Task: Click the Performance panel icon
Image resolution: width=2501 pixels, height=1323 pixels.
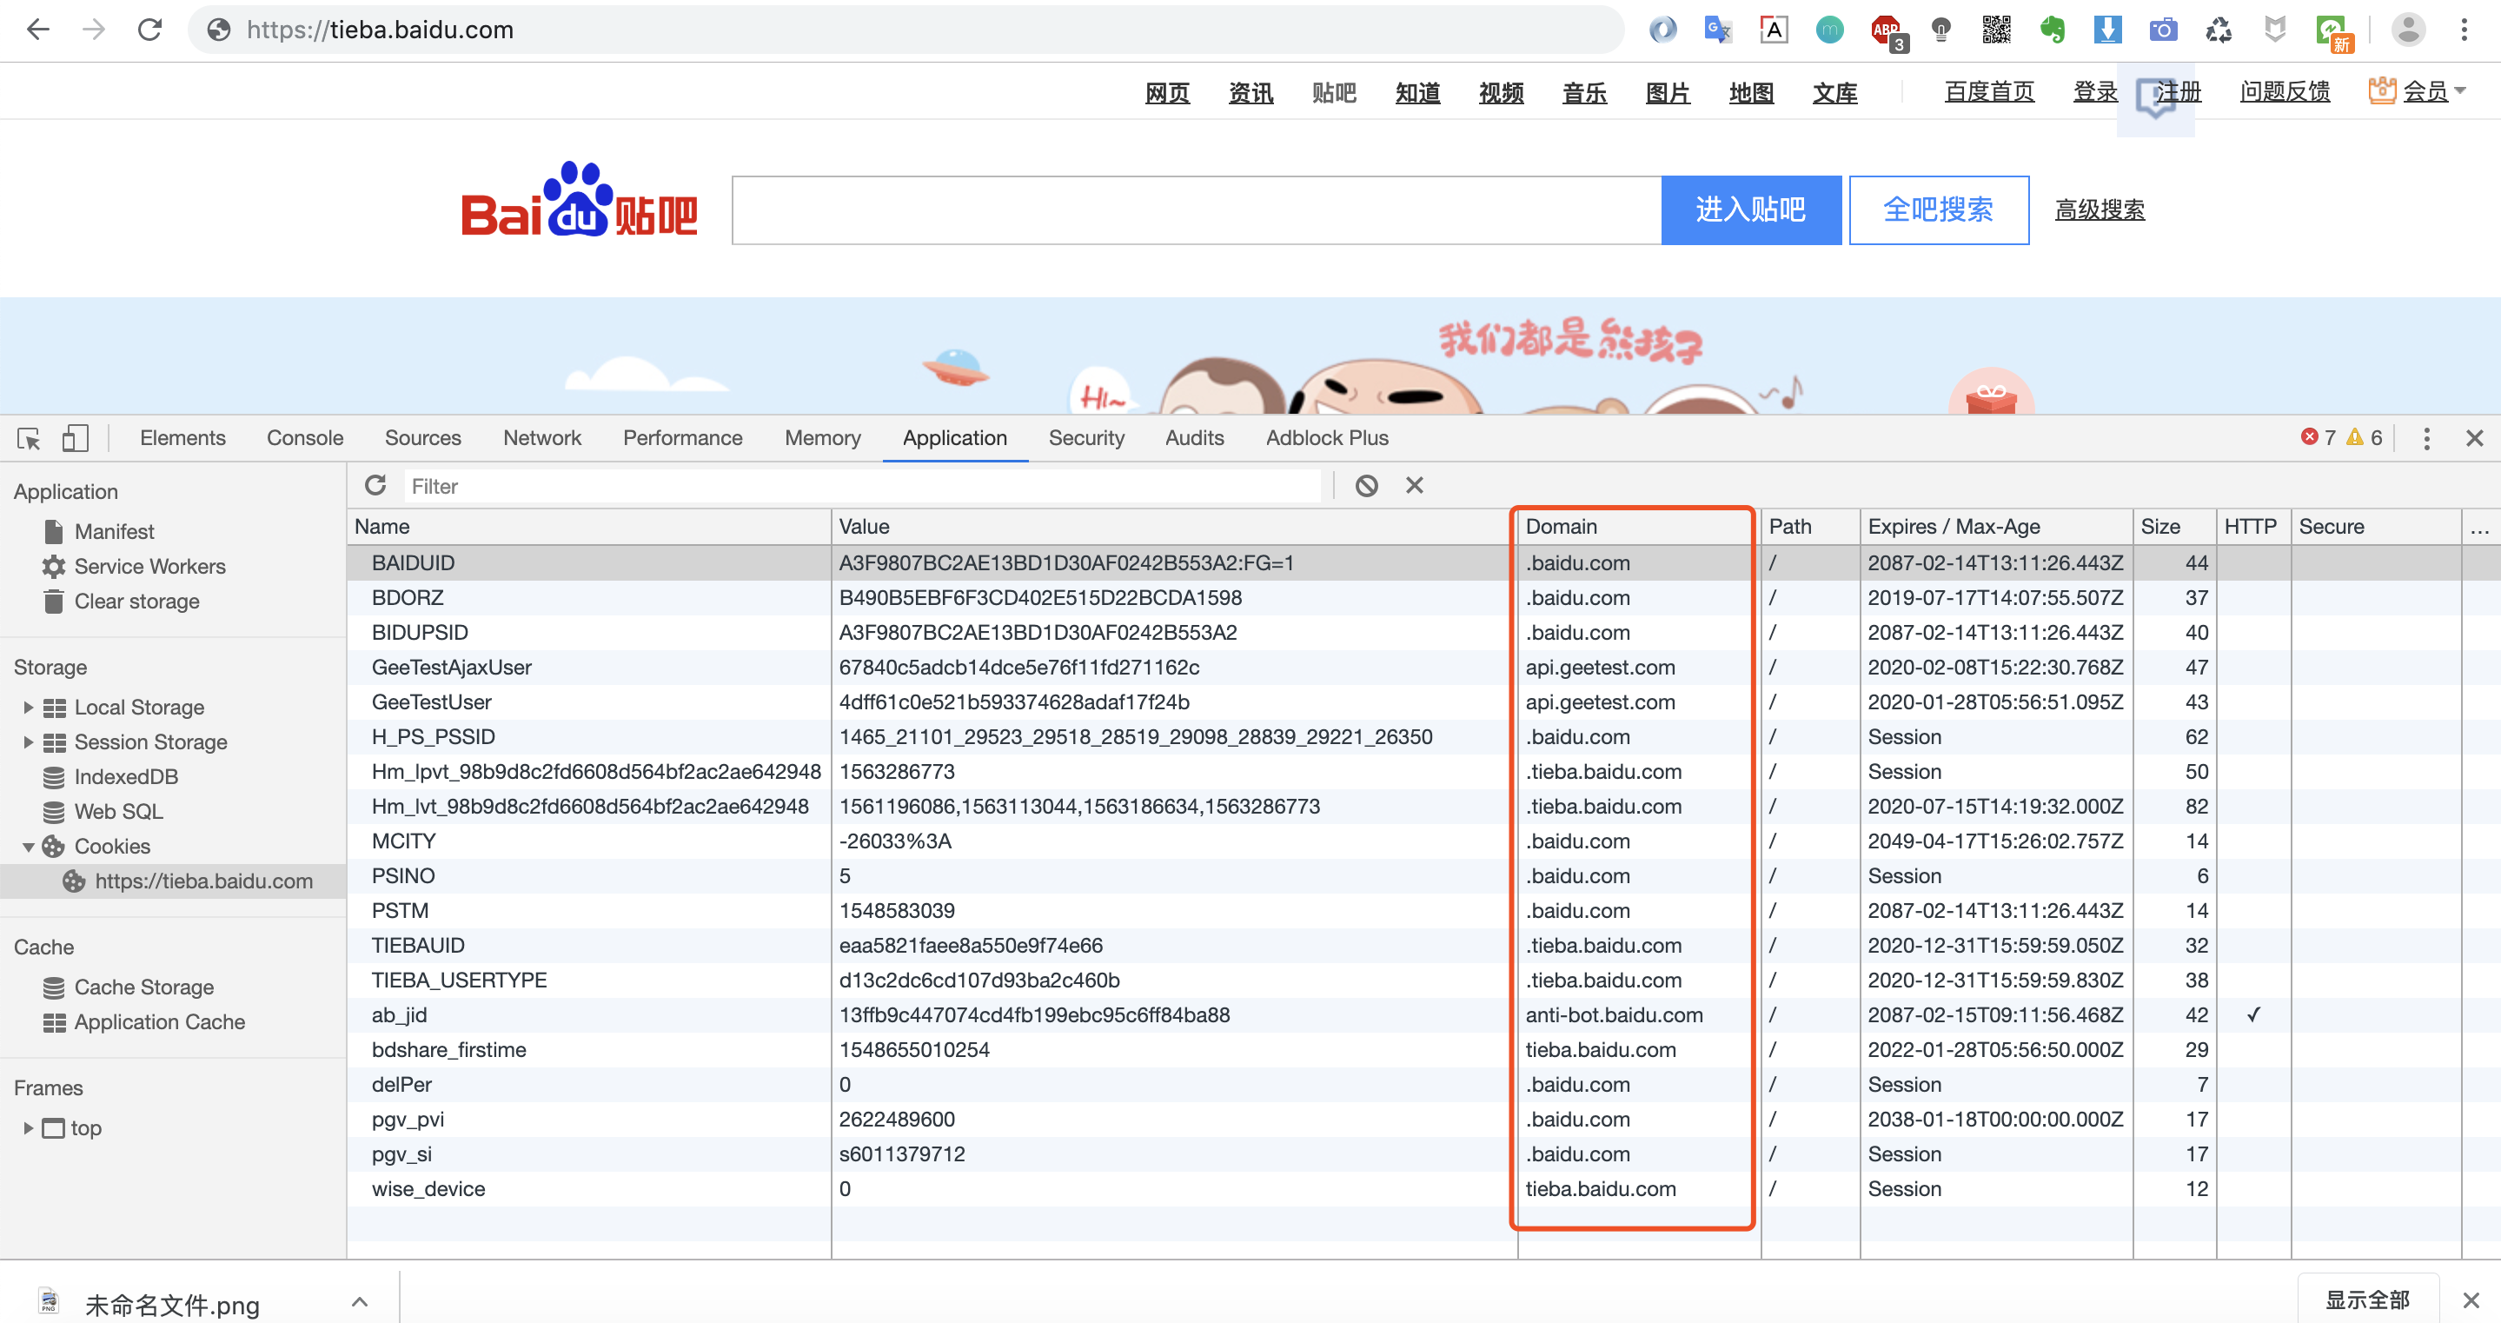Action: point(683,438)
